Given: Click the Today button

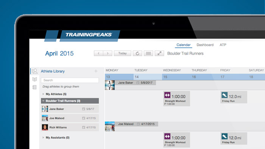Looking at the screenshot, I should (123, 53).
